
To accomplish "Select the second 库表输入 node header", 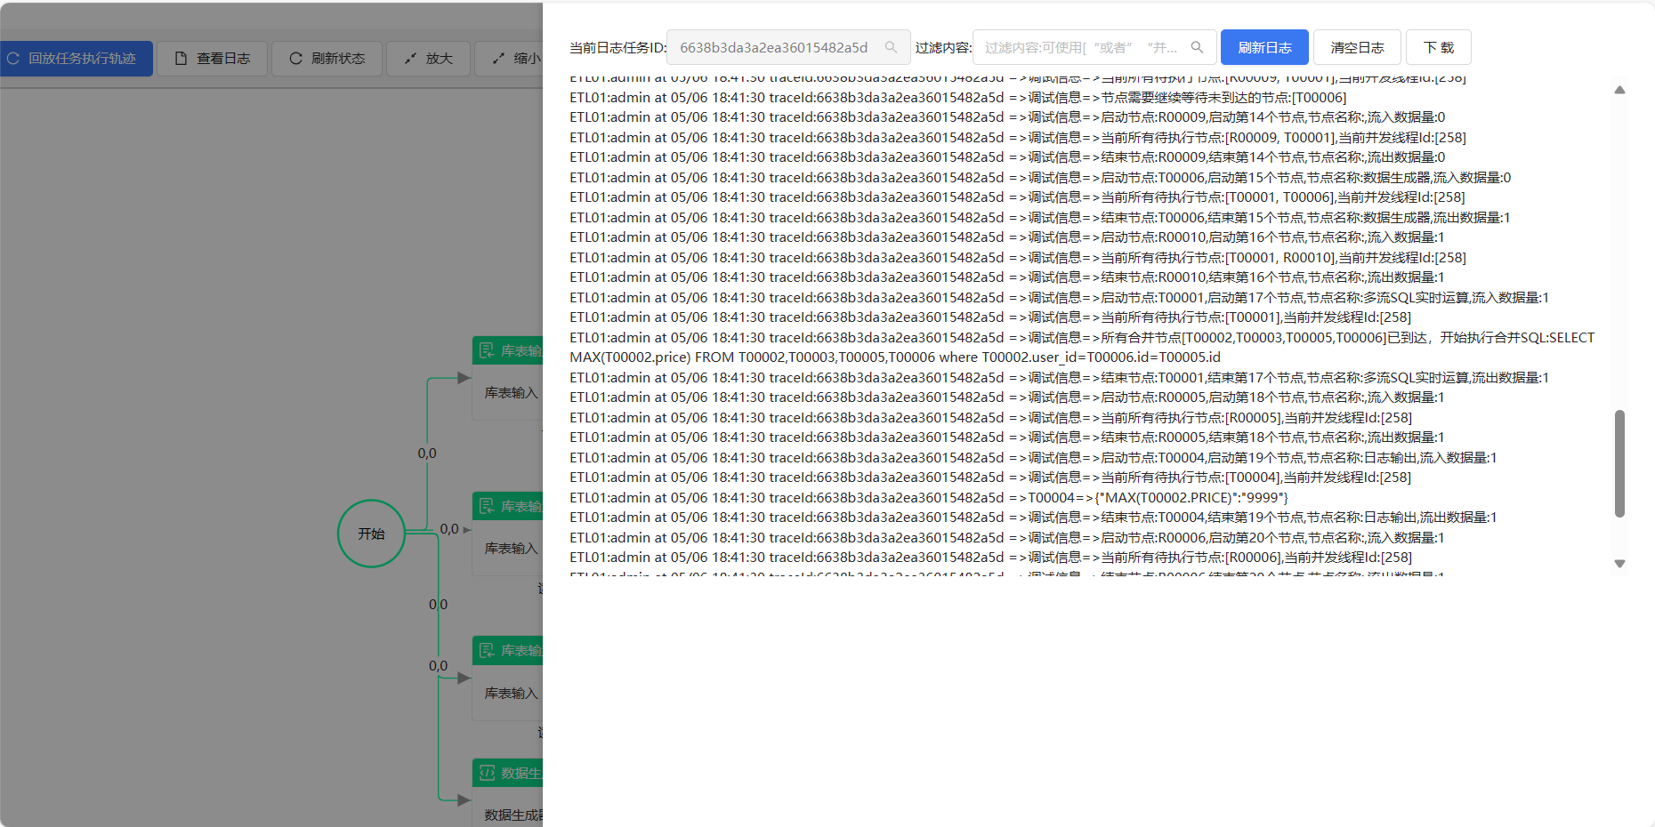I will 508,506.
